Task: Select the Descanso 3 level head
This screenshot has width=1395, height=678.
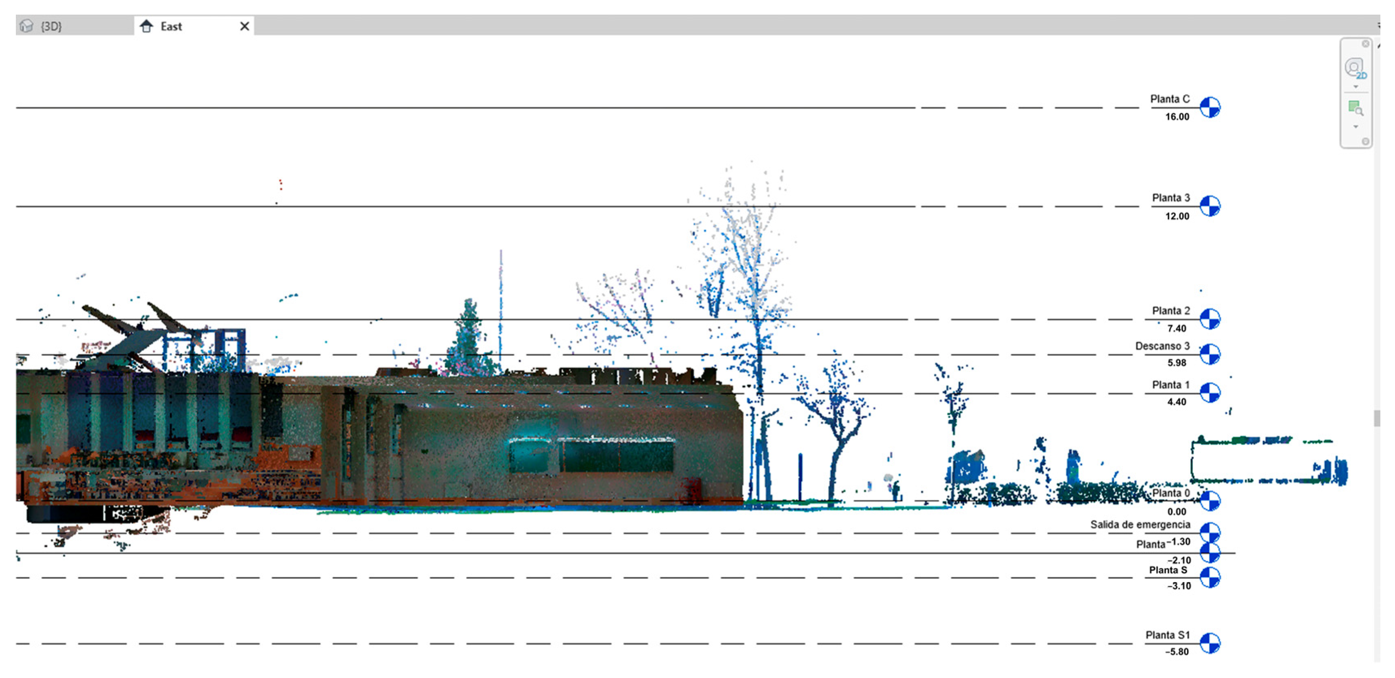Action: pyautogui.click(x=1210, y=354)
